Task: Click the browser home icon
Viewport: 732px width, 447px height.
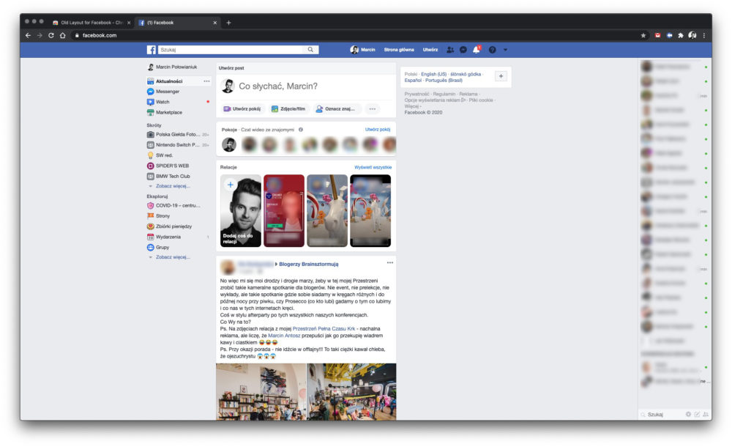Action: point(62,35)
